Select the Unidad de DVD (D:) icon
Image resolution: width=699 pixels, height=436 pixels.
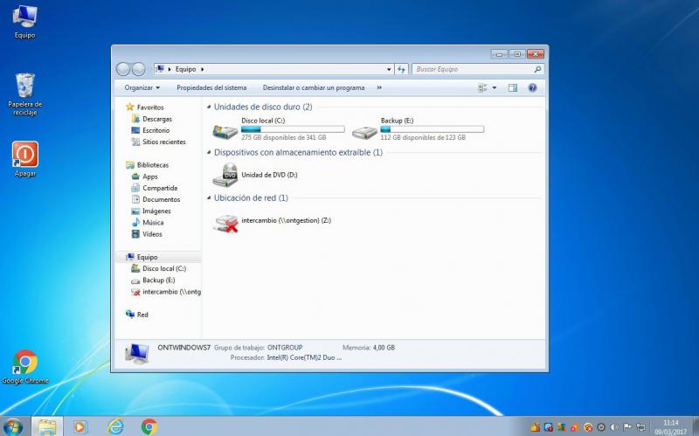[x=225, y=175]
